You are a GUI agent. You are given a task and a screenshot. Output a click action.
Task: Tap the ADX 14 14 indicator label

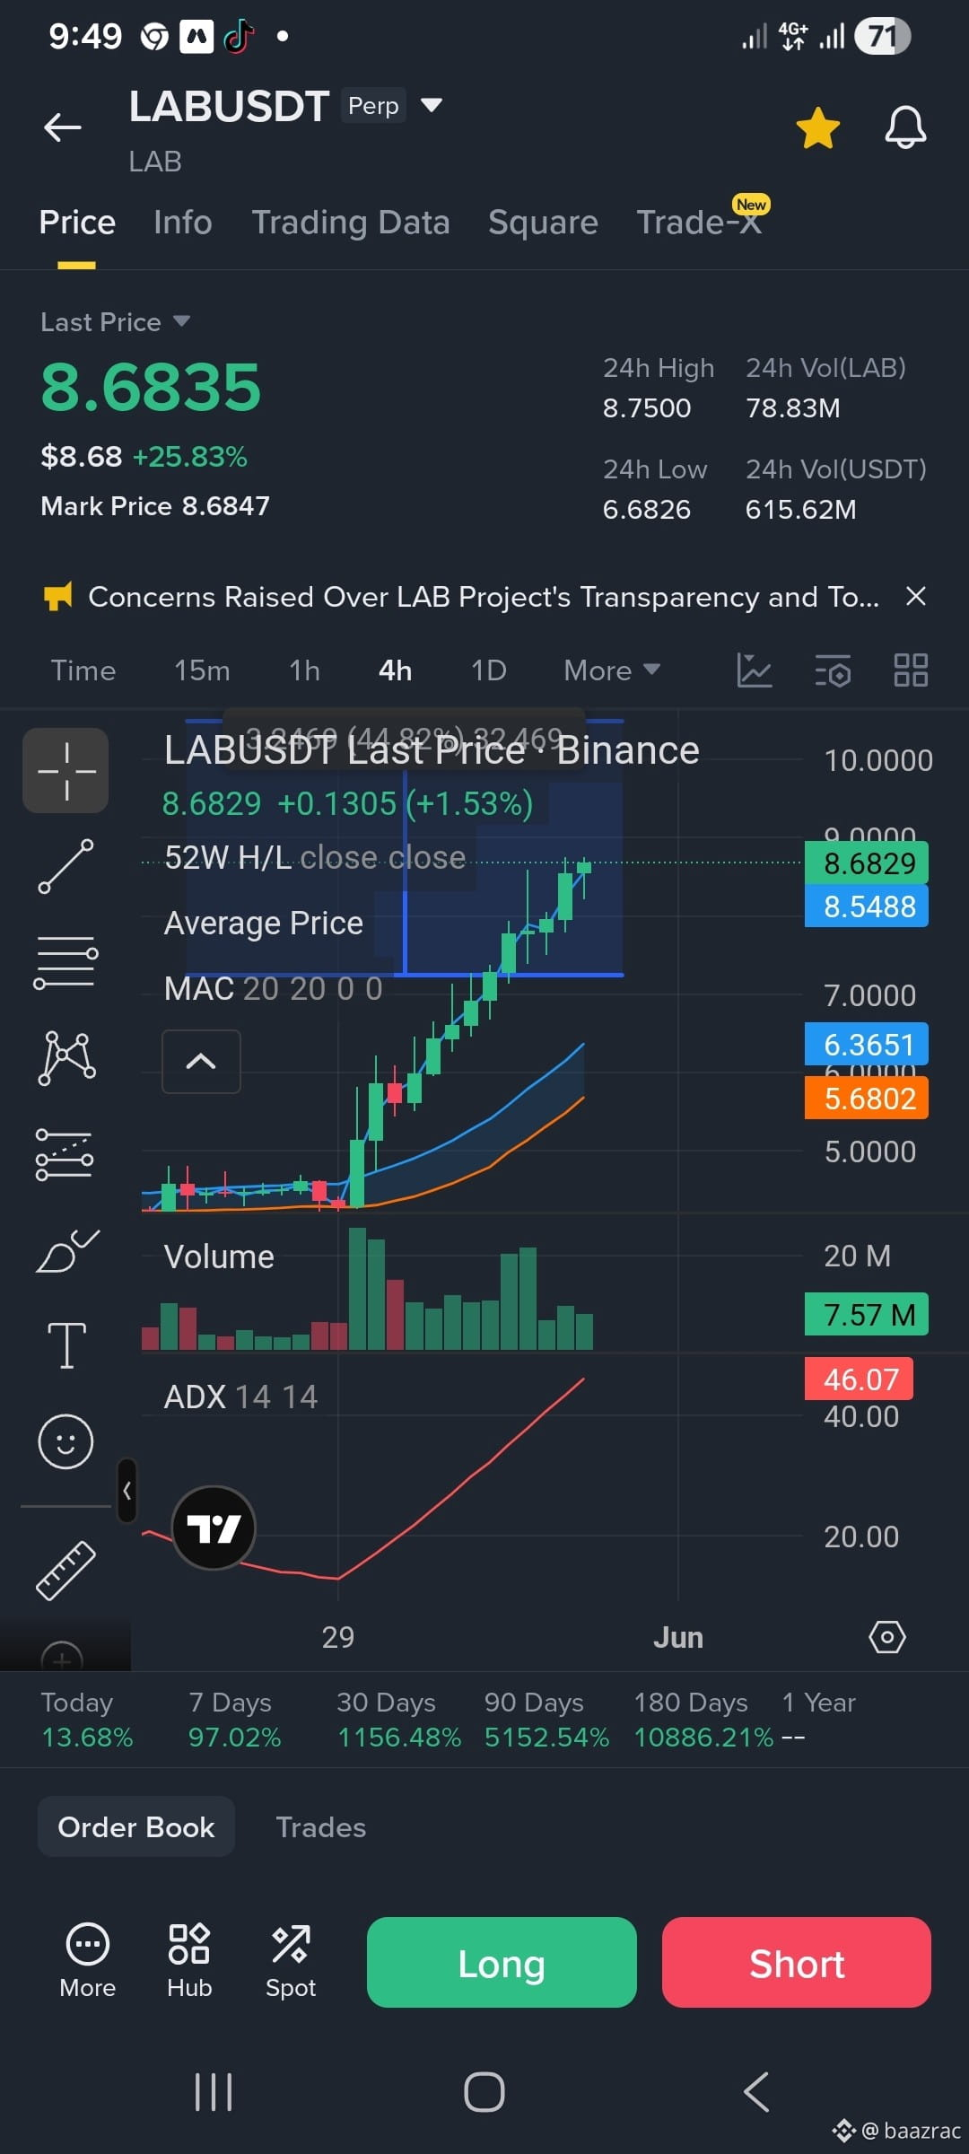pyautogui.click(x=240, y=1397)
